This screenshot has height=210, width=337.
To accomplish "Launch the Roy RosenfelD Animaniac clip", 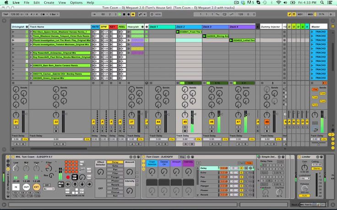I will pyautogui.click(x=31, y=52).
